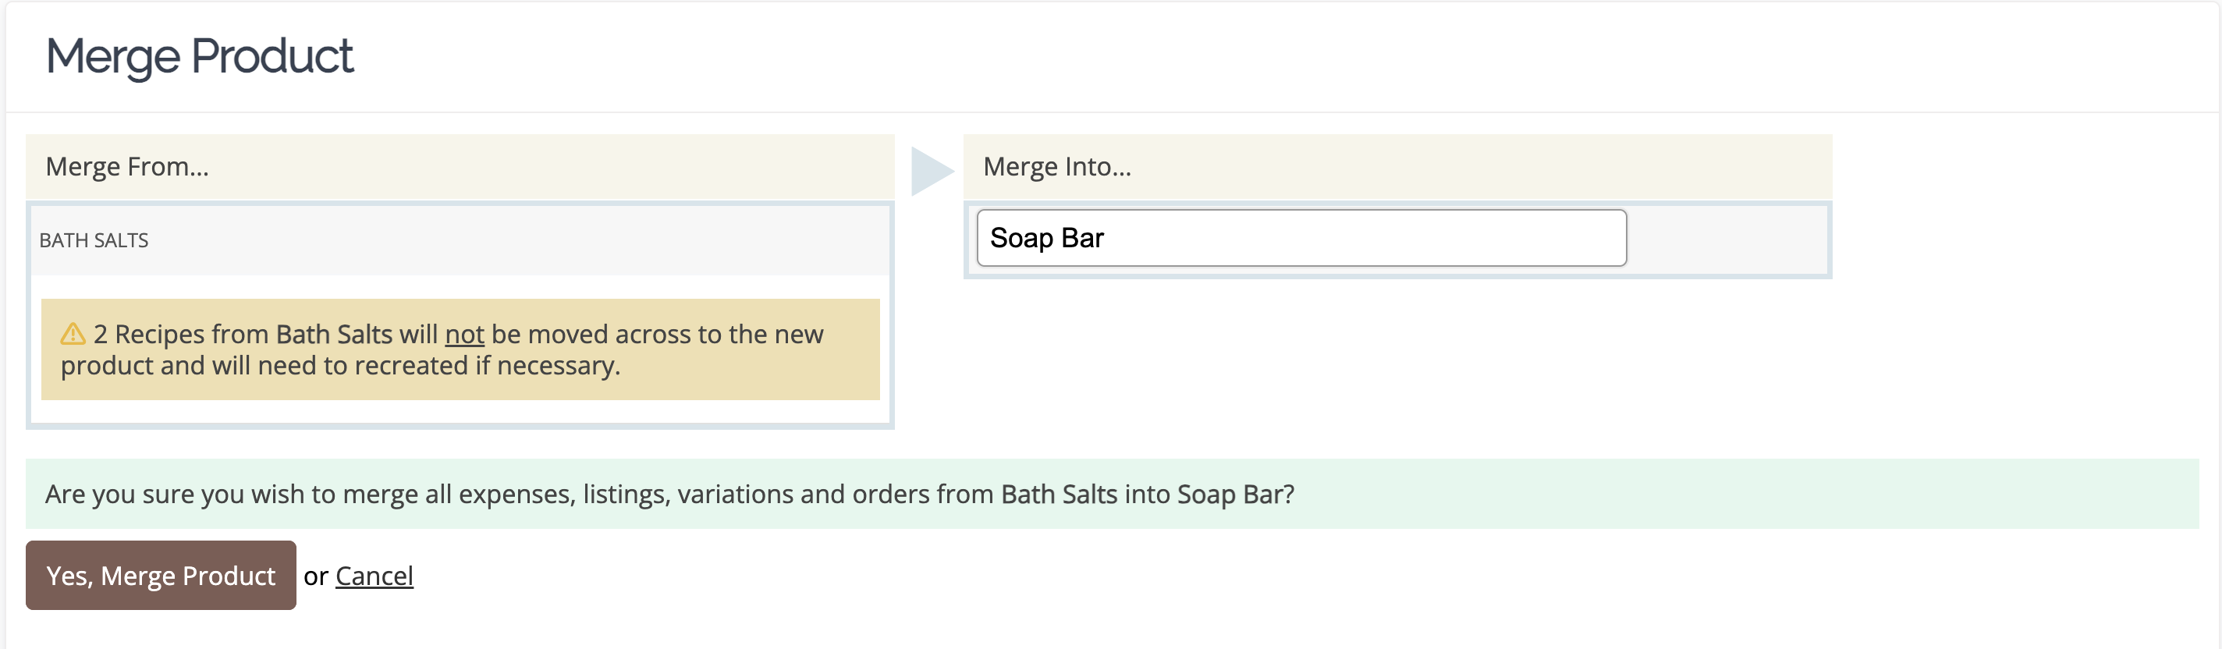Click the arrow icon between merge panels
Image resolution: width=2222 pixels, height=649 pixels.
pos(932,171)
